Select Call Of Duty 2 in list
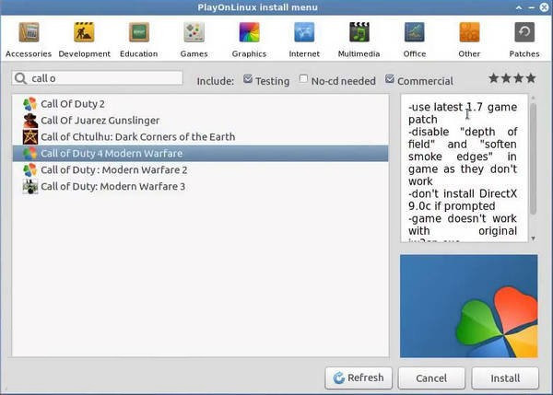The height and width of the screenshot is (395, 553). (72, 104)
